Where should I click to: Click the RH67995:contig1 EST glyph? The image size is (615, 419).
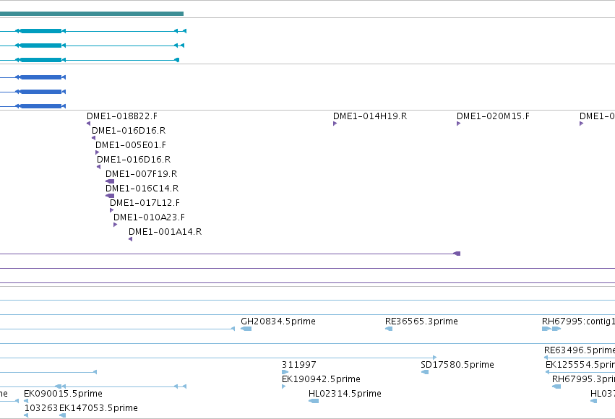coord(551,329)
